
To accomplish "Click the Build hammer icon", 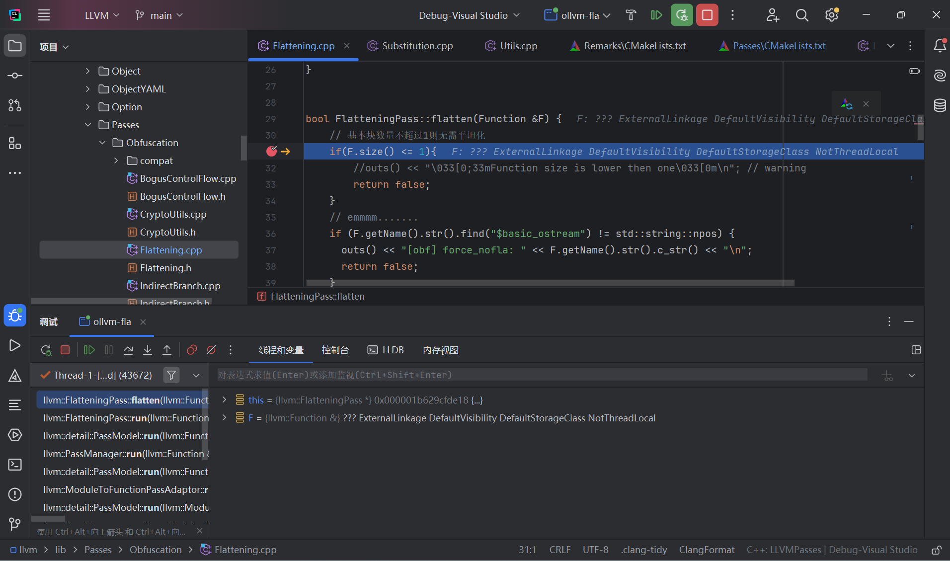I will tap(631, 15).
